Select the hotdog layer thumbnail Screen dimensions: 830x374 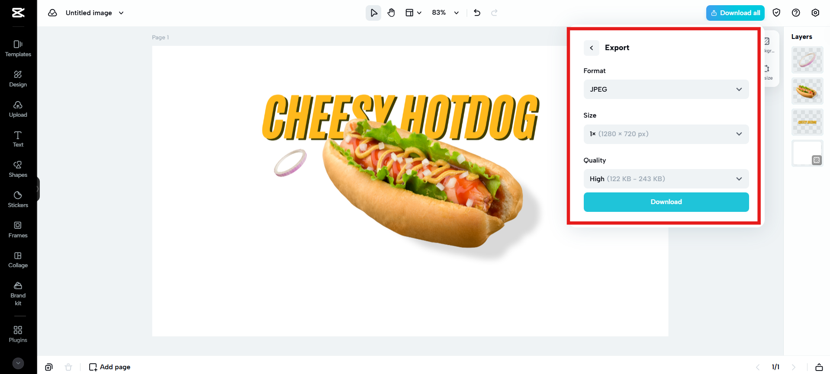point(807,91)
